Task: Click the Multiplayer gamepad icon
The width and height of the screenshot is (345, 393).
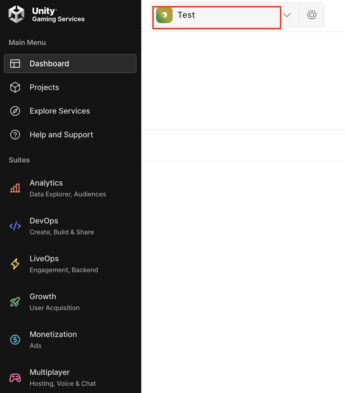Action: [15, 378]
